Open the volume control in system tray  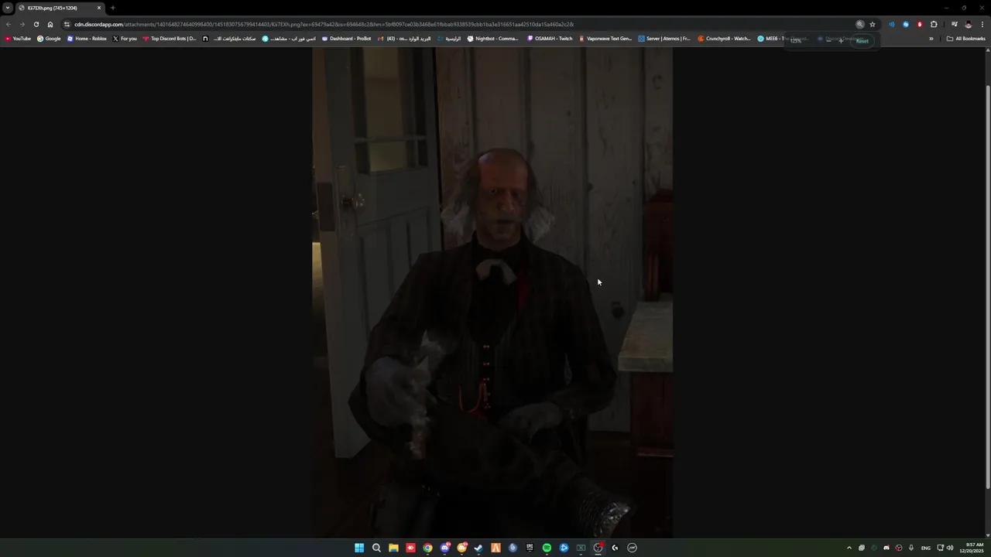click(x=950, y=548)
